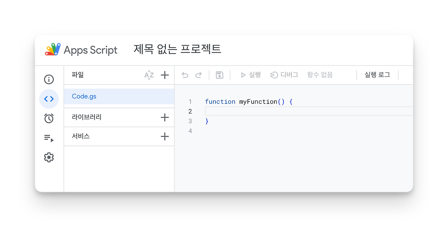Open the Triggers clock icon
Viewport: 448px width, 227px height.
49,118
